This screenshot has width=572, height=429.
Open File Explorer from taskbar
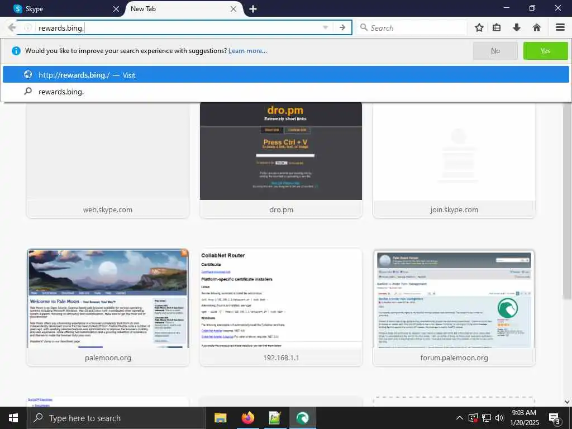click(x=220, y=418)
